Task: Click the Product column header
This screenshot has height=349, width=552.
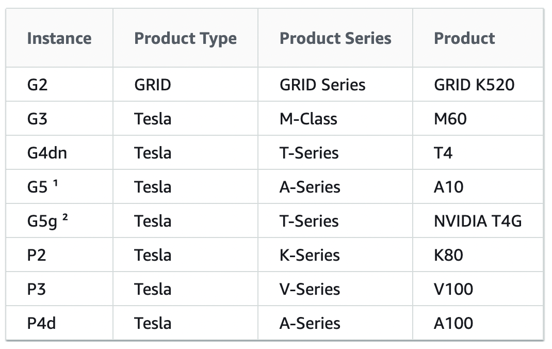Action: click(x=464, y=38)
